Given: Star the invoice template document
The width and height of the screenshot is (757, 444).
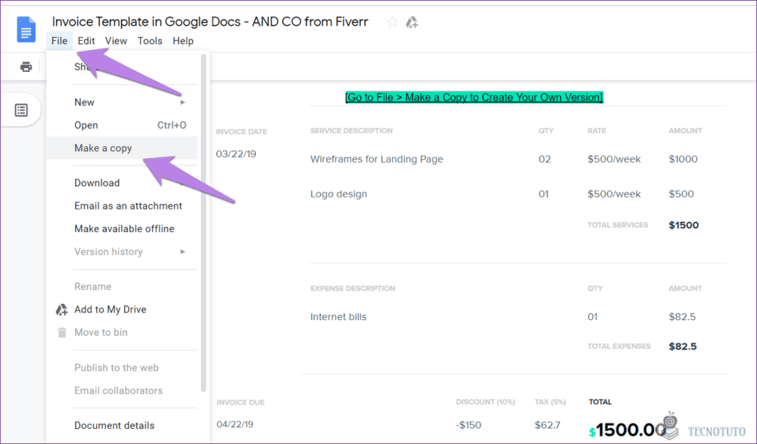Looking at the screenshot, I should pos(392,22).
